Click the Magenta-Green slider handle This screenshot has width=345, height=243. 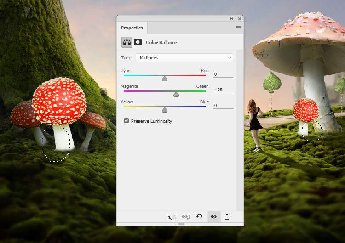point(176,94)
